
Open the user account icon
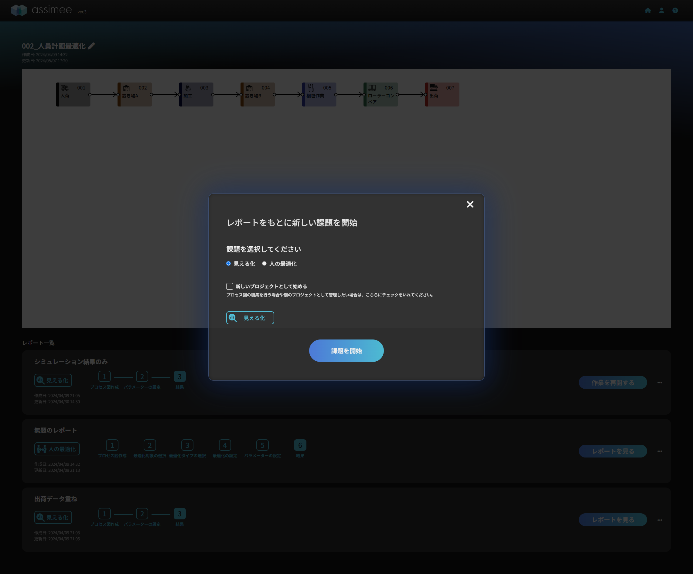pyautogui.click(x=661, y=11)
